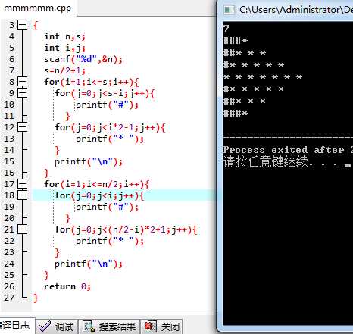Switch to the mmmmmm.cpp file tab

[37, 8]
